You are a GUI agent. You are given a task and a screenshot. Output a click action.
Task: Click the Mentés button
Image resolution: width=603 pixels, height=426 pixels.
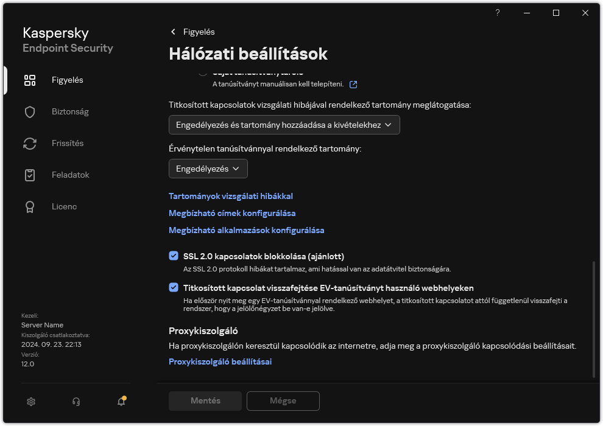pyautogui.click(x=205, y=400)
